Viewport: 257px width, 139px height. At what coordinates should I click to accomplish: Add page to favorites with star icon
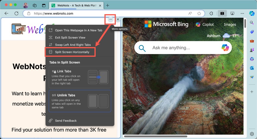pyautogui.click(x=199, y=13)
